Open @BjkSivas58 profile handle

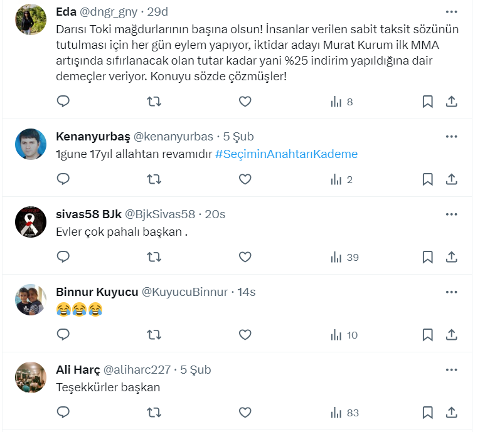click(x=160, y=214)
